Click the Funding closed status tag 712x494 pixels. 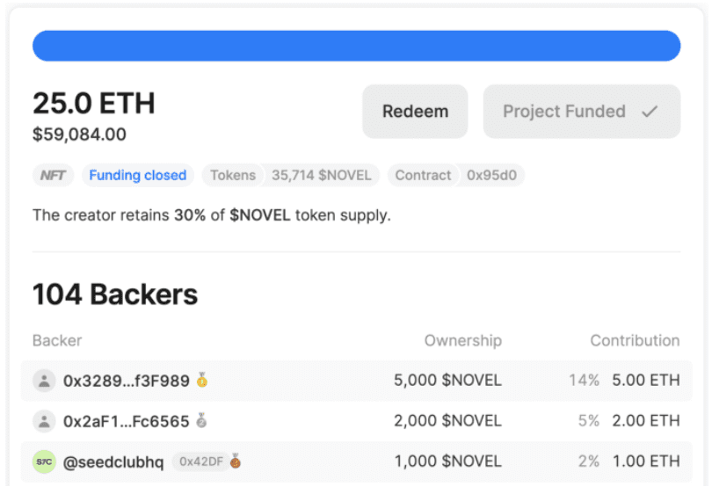(x=138, y=175)
